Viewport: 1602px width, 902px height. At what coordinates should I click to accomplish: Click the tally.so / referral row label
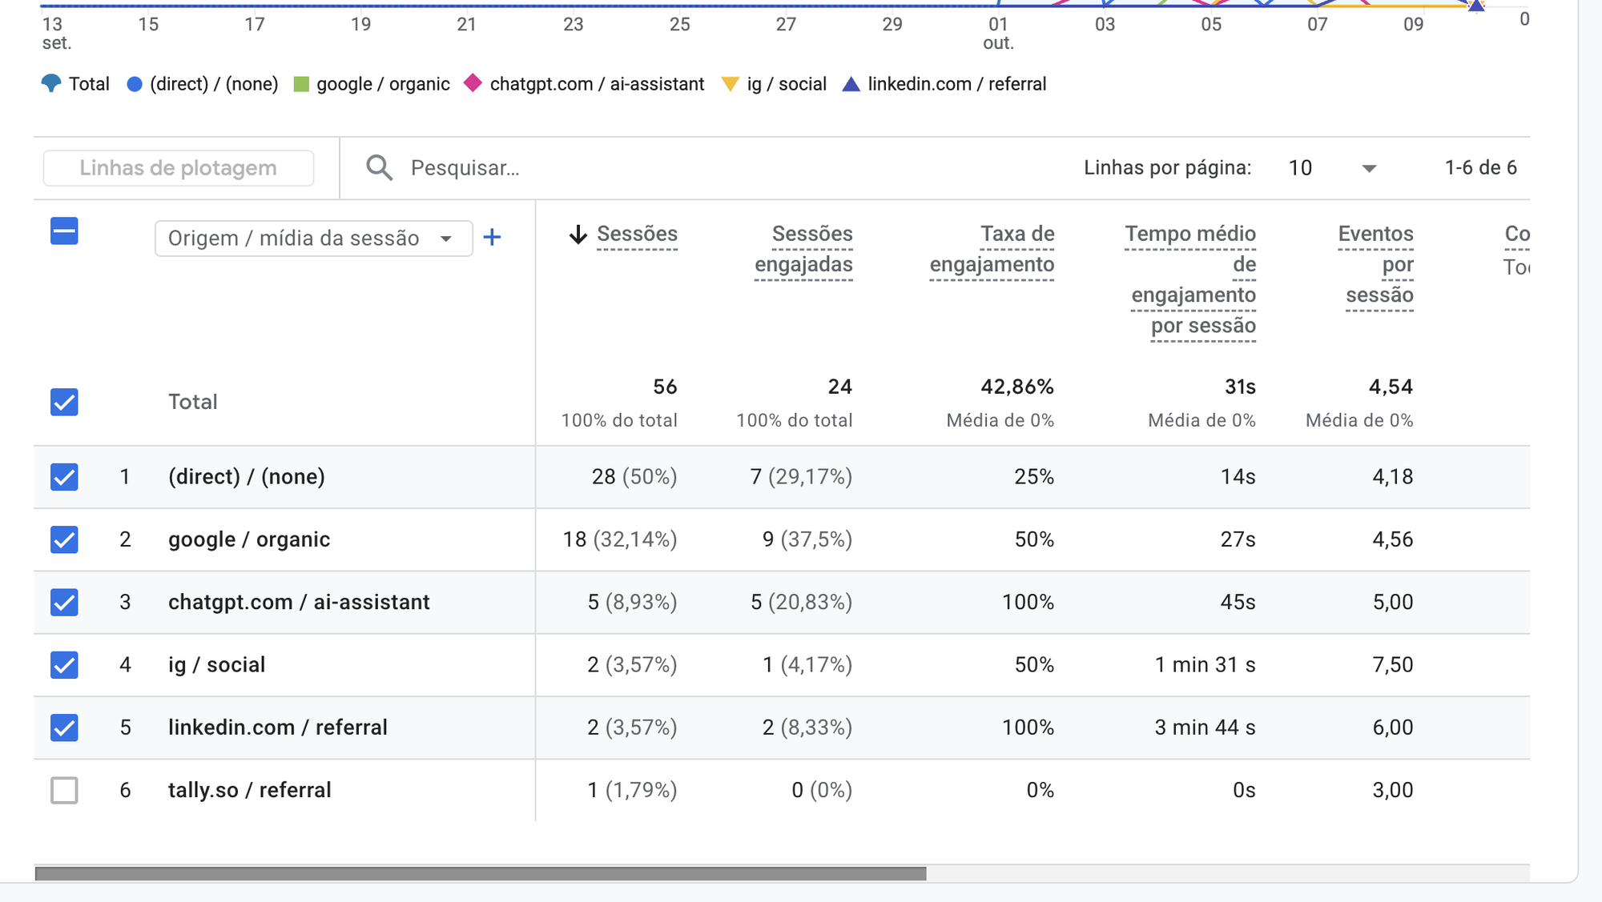tap(249, 790)
